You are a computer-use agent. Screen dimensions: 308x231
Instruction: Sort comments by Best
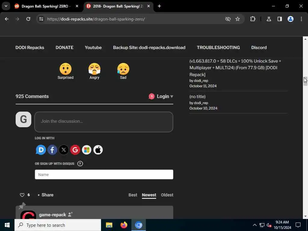click(x=133, y=195)
